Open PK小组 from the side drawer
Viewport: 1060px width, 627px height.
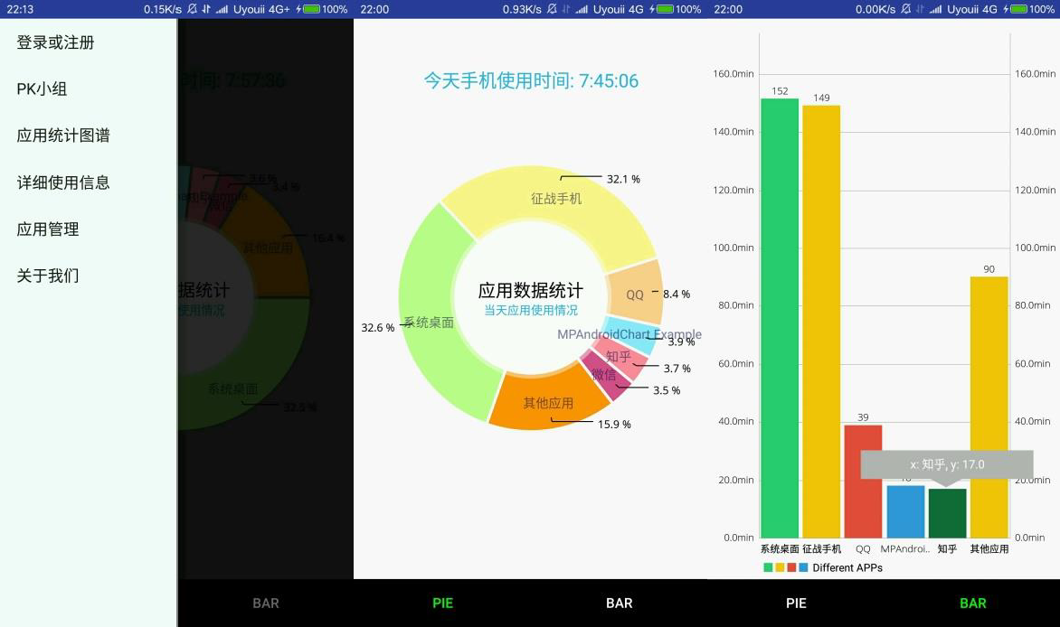click(42, 89)
